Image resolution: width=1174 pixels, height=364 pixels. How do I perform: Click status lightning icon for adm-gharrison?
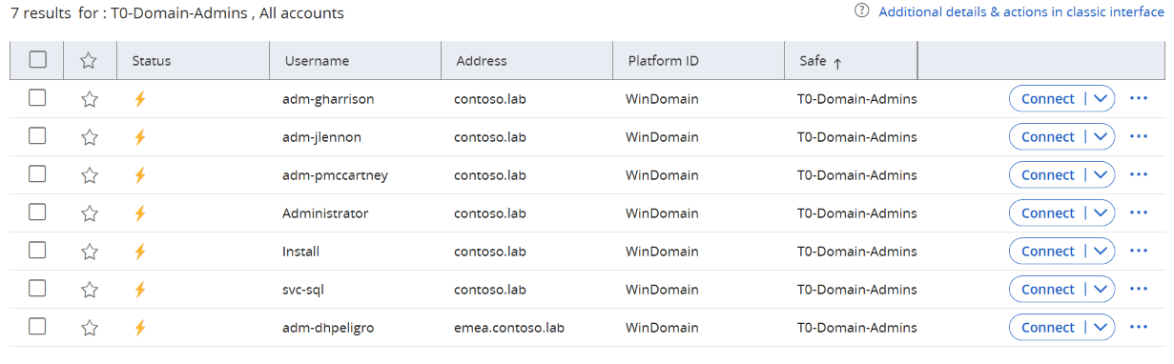pos(139,99)
